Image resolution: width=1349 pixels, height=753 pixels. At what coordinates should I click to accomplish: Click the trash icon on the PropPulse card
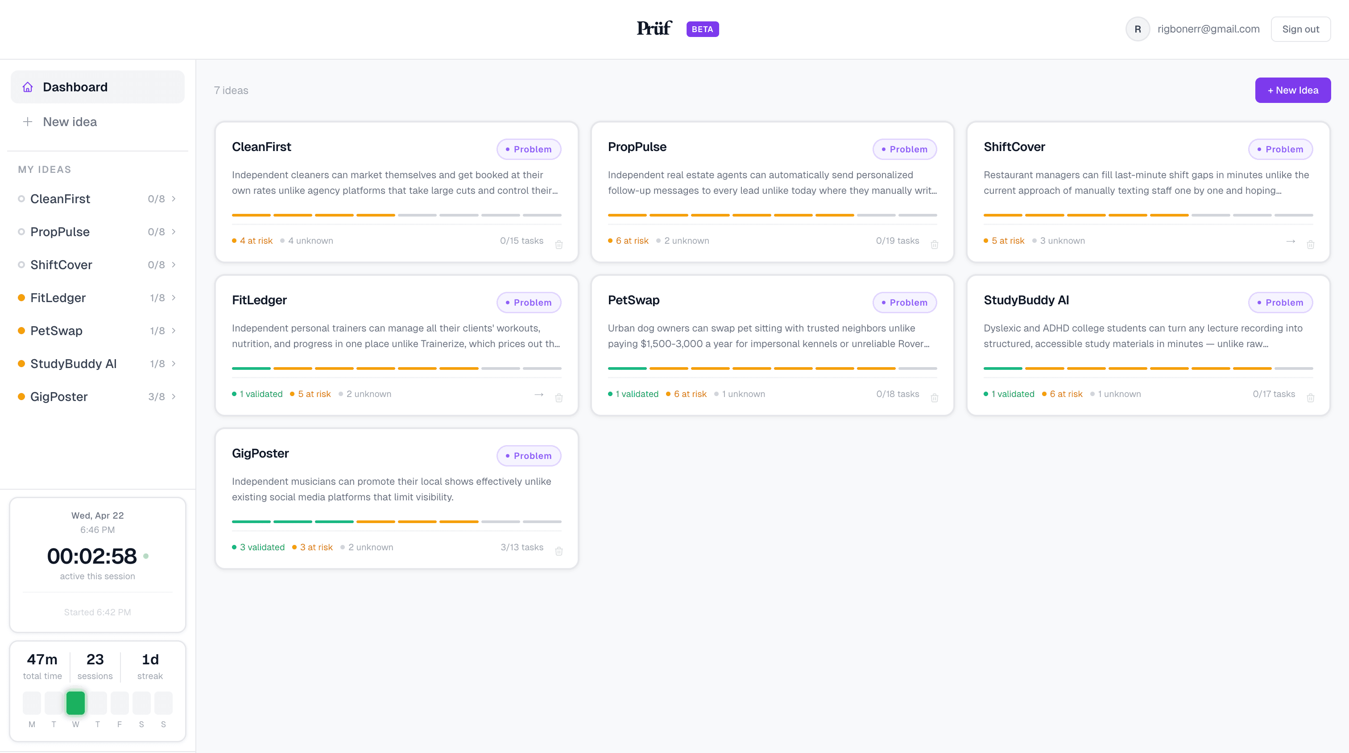coord(935,244)
